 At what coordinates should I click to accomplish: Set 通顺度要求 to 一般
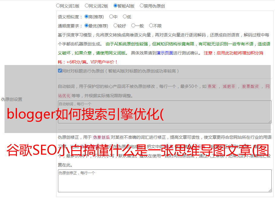133,26
